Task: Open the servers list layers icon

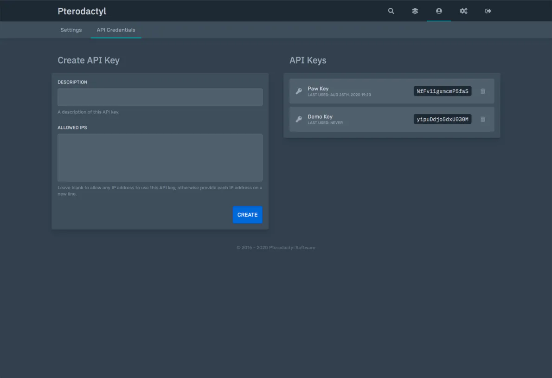Action: (x=415, y=11)
